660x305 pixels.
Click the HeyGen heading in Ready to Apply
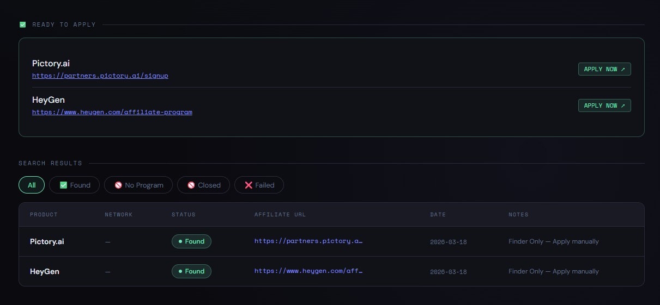coord(49,100)
